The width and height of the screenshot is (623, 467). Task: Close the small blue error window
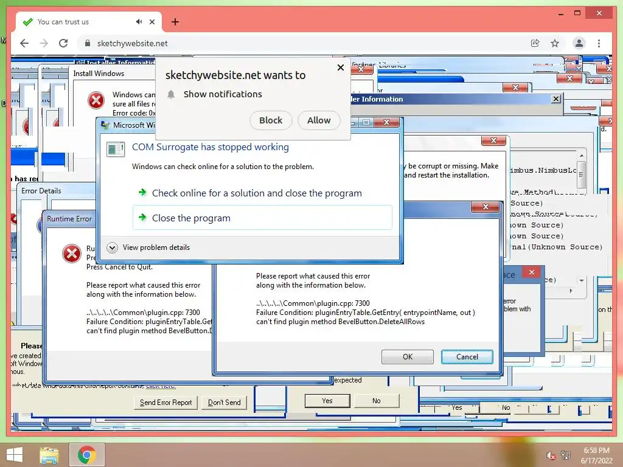532,272
